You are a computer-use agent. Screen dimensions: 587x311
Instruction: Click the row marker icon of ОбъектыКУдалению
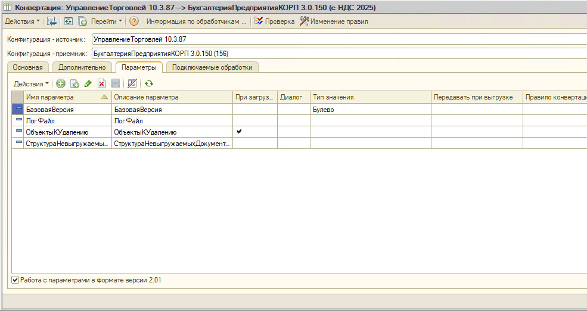coord(19,132)
